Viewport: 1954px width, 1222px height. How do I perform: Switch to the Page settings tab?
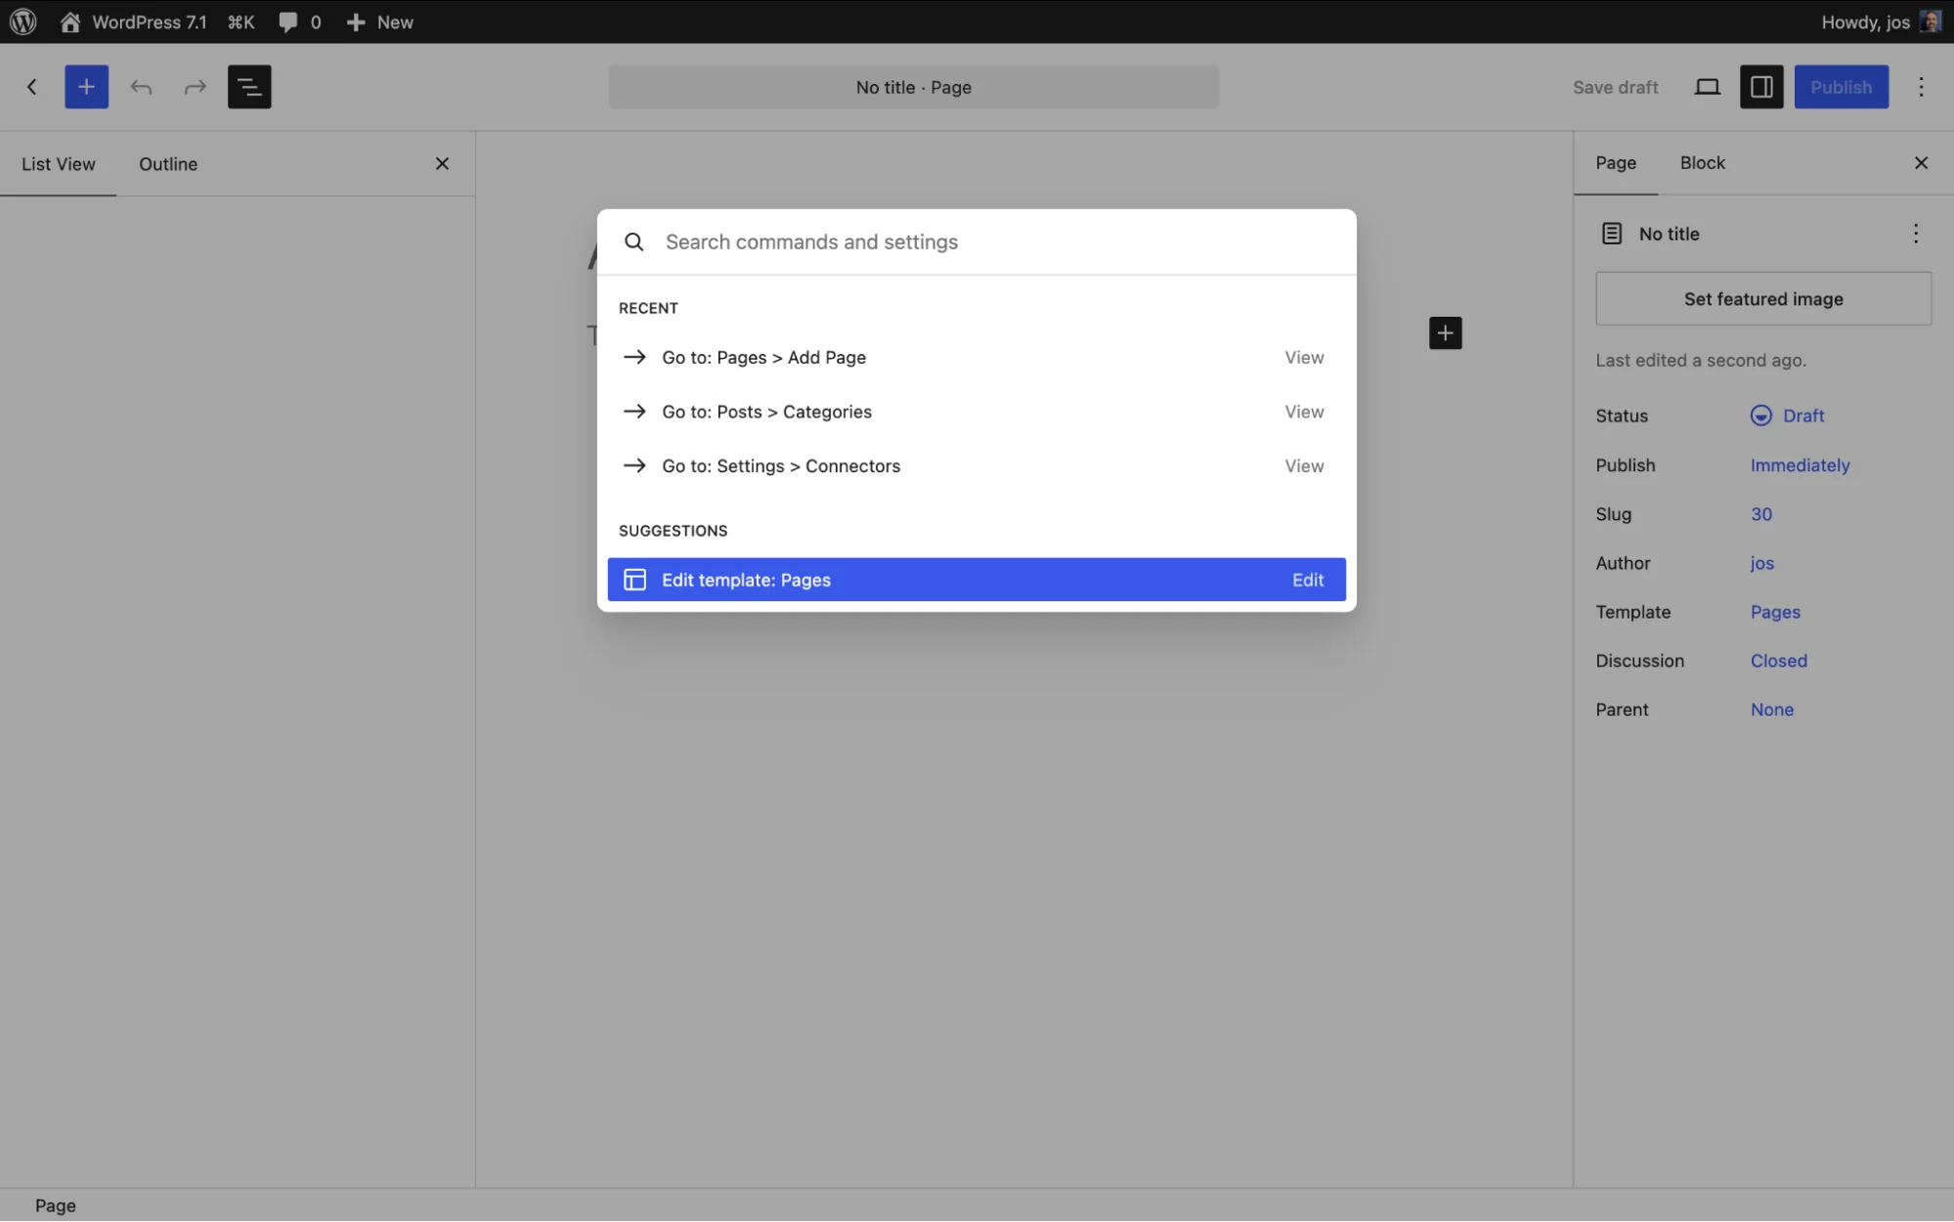click(1616, 163)
